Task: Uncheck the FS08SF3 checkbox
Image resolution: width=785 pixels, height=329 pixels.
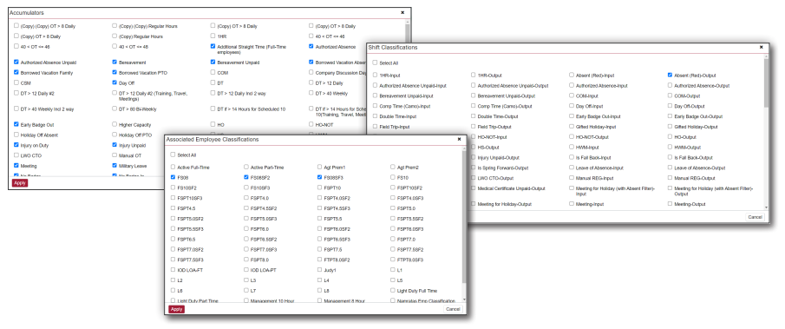Action: tap(319, 177)
